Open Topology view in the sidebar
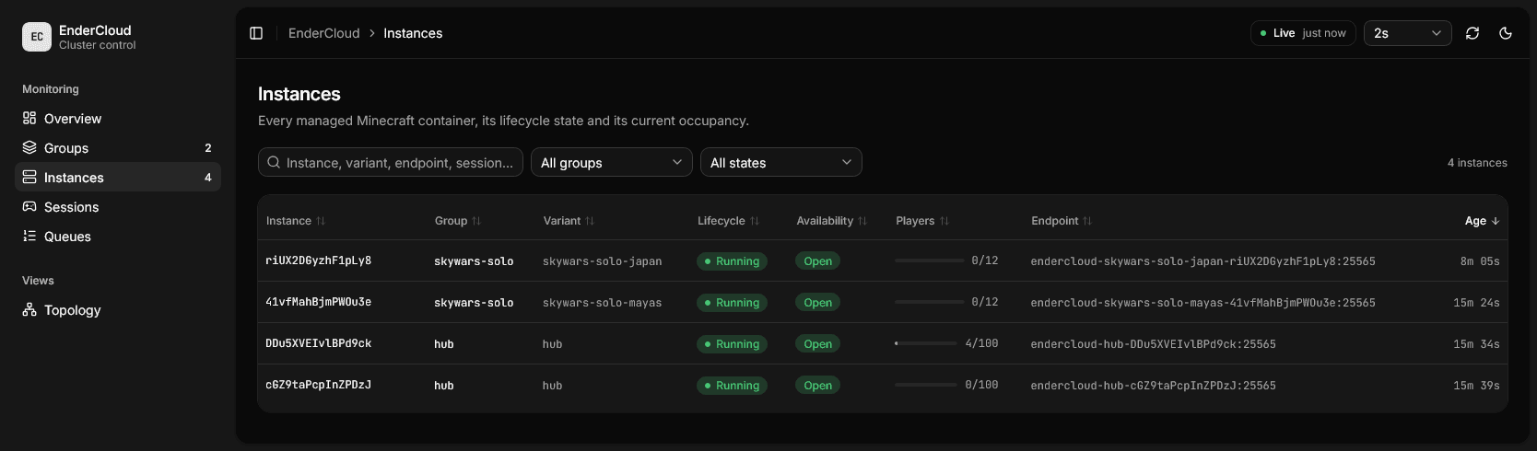 coord(118,310)
